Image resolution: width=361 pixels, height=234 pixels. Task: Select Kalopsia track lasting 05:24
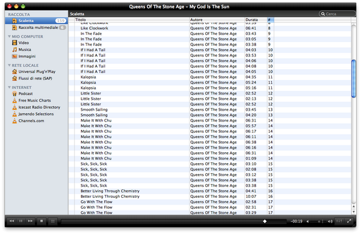click(x=210, y=82)
